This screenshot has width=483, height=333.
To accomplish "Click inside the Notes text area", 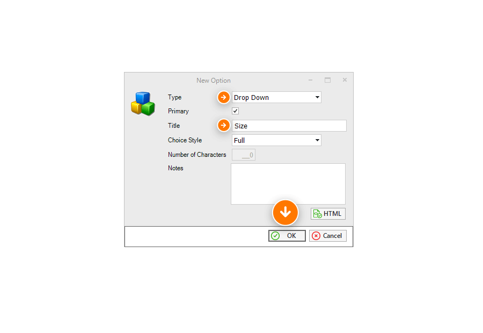I will (288, 184).
